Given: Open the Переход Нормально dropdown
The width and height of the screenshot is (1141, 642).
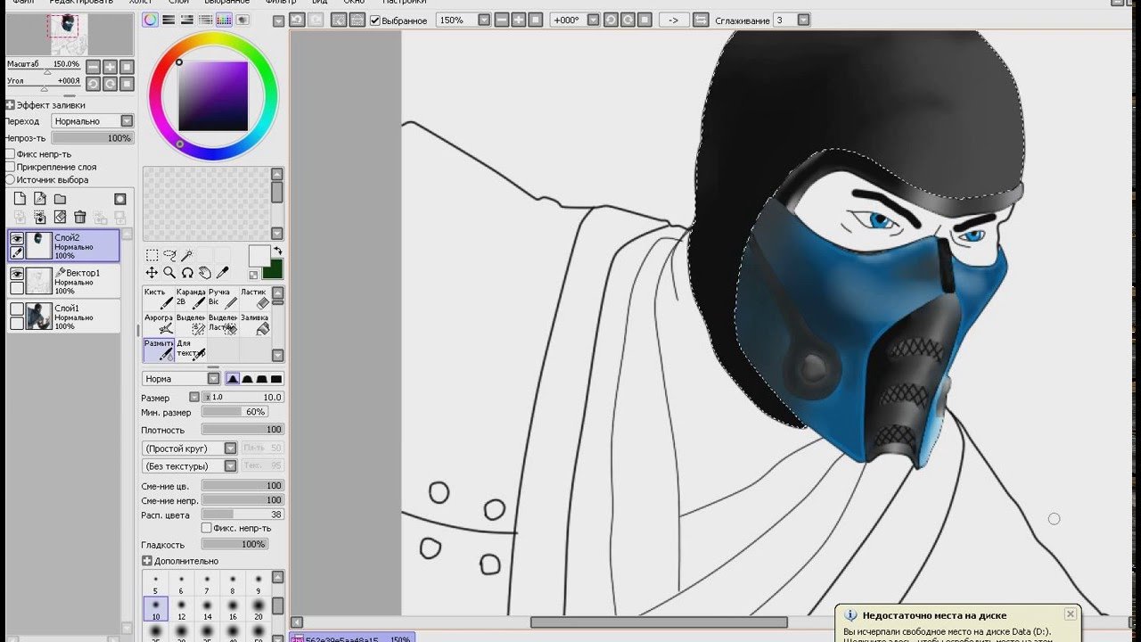Looking at the screenshot, I should click(x=127, y=120).
